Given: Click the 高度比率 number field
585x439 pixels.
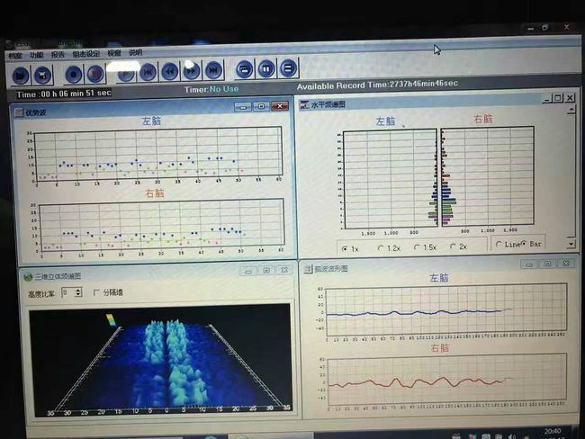Looking at the screenshot, I should coord(68,292).
